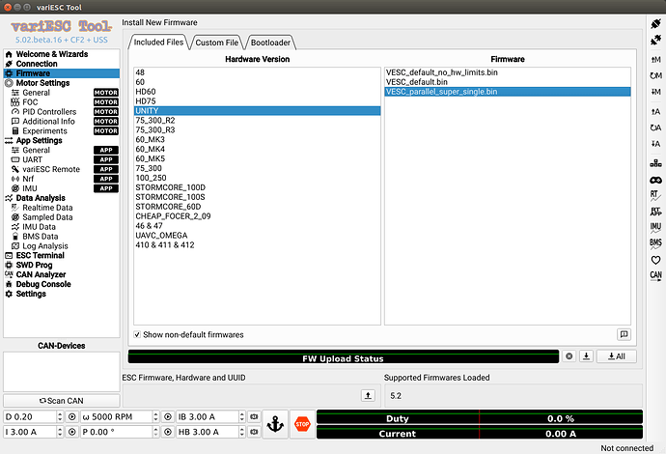Click the firmware info comment icon
666x454 pixels.
click(624, 334)
